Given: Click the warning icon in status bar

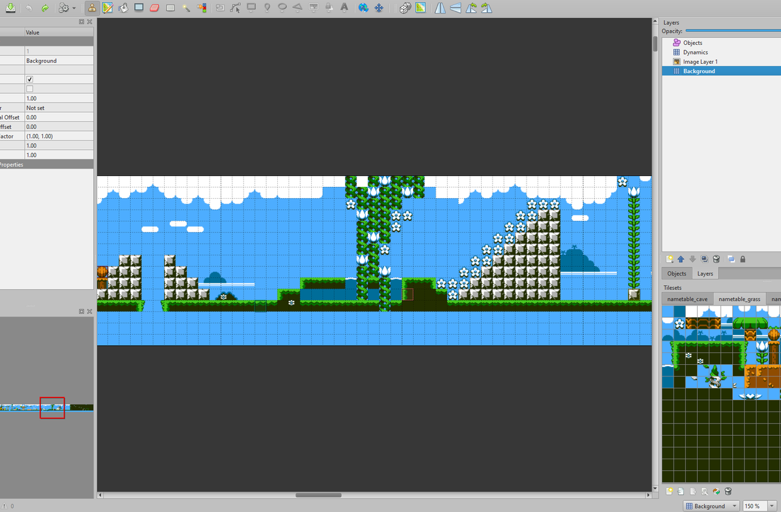Looking at the screenshot, I should (5, 506).
